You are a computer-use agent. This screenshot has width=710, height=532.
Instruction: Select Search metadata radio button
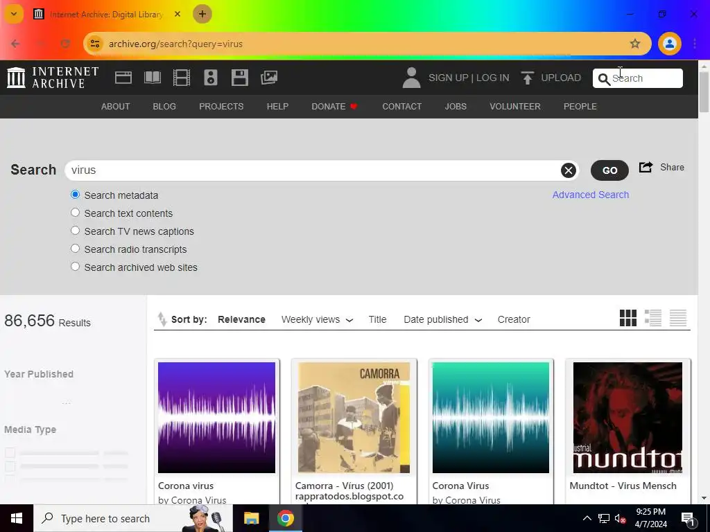75,195
